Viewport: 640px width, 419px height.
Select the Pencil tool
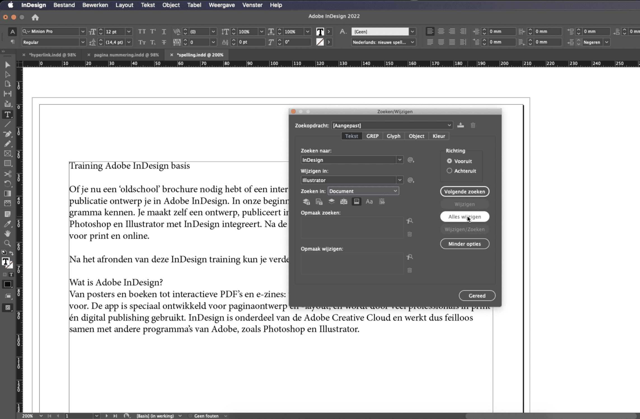tap(8, 144)
